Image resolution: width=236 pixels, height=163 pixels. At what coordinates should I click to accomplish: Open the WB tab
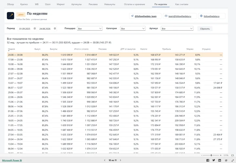pos(37,4)
